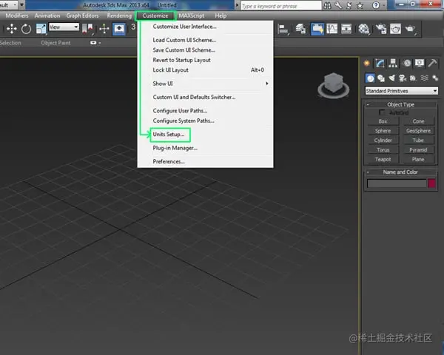Select the Move tool icon
Image resolution: width=444 pixels, height=355 pixels.
click(12, 29)
